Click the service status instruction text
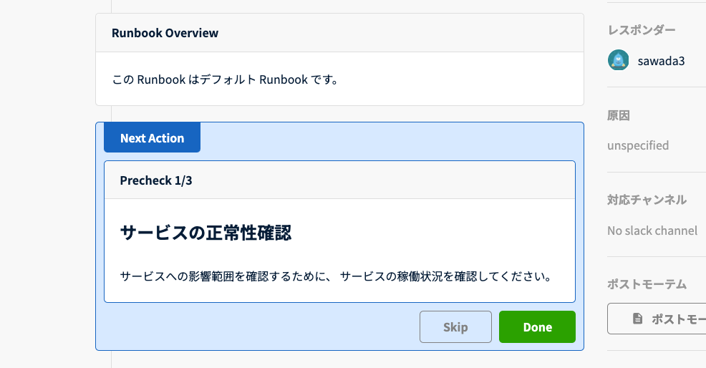Screen dimensions: 706x368 [335, 276]
